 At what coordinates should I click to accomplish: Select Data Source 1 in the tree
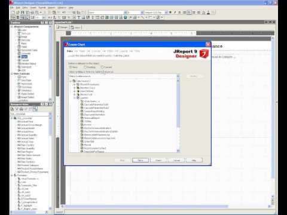(x=83, y=81)
